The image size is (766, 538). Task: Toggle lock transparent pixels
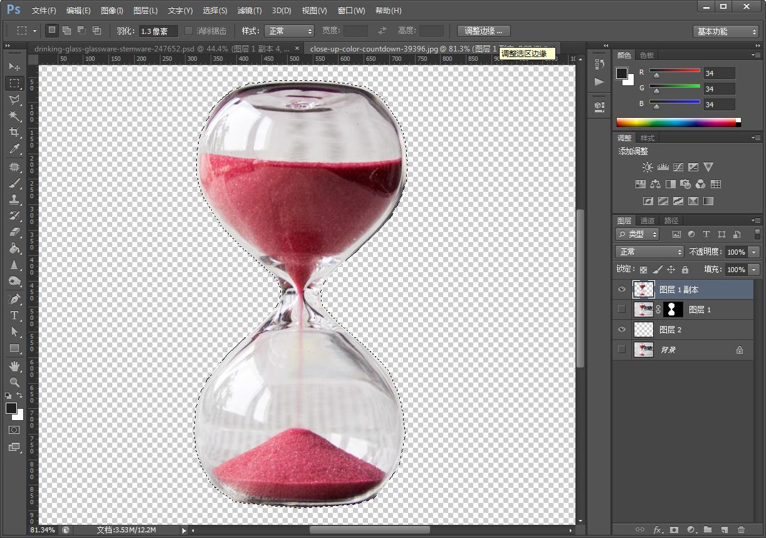coord(643,270)
